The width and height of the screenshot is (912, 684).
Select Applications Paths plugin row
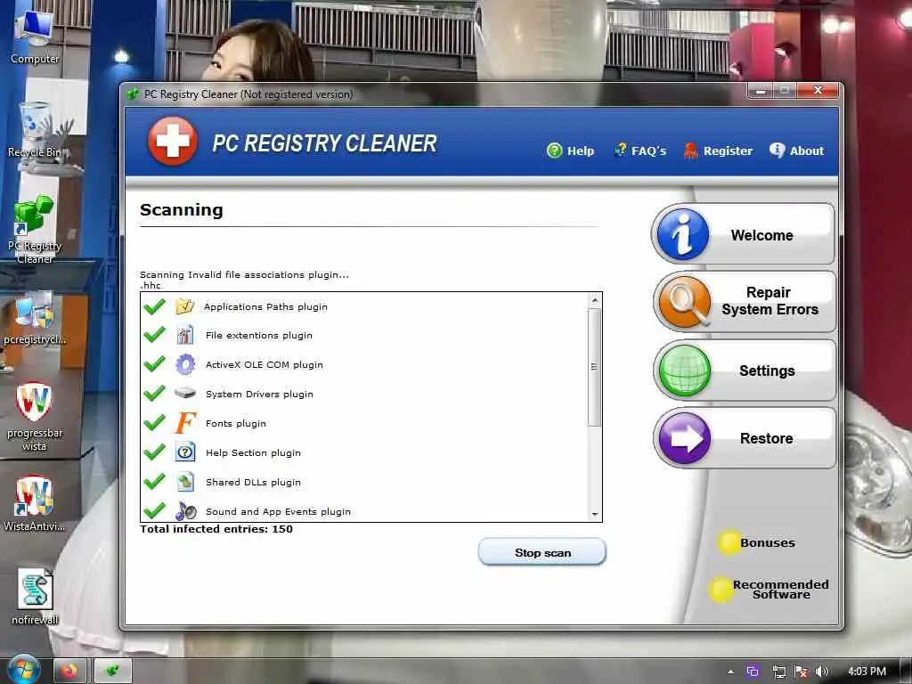[x=364, y=306]
